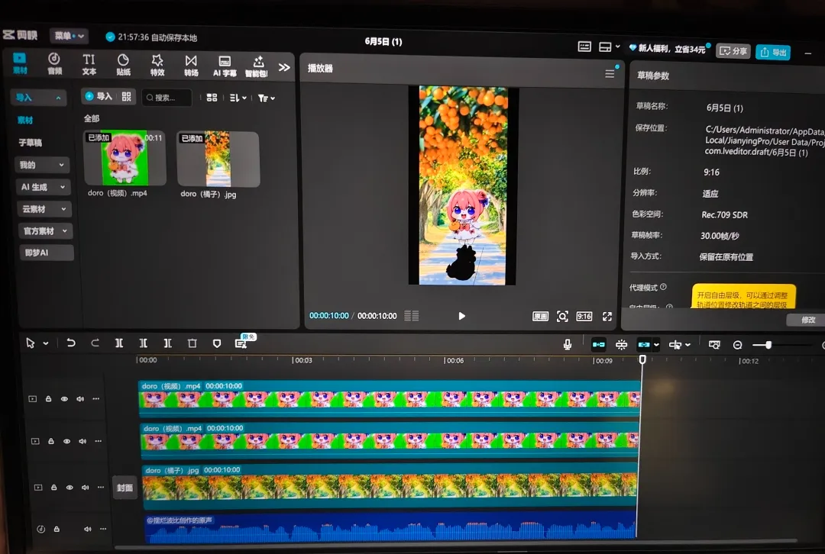The image size is (825, 554).
Task: Zoom out the timeline with minus icon
Action: point(737,345)
